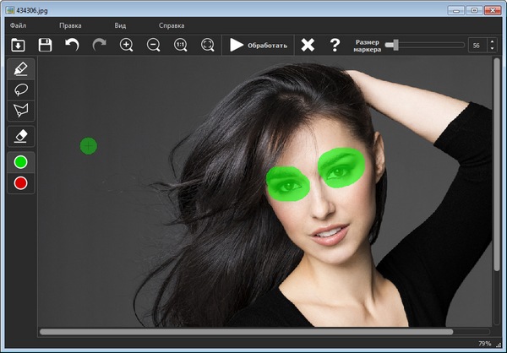This screenshot has height=353, width=507.
Task: Fit image to window zoom icon
Action: [x=208, y=45]
